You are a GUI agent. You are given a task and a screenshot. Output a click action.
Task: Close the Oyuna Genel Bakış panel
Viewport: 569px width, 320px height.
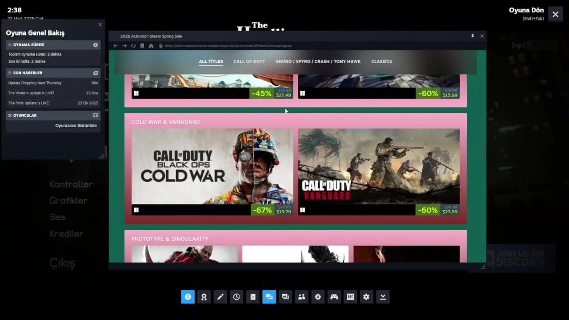[x=100, y=25]
